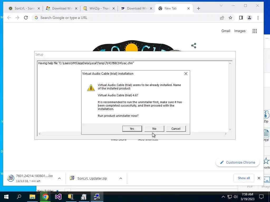270x202 pixels.
Task: Close the Virtual Audio Cable dialog
Action: click(186, 74)
